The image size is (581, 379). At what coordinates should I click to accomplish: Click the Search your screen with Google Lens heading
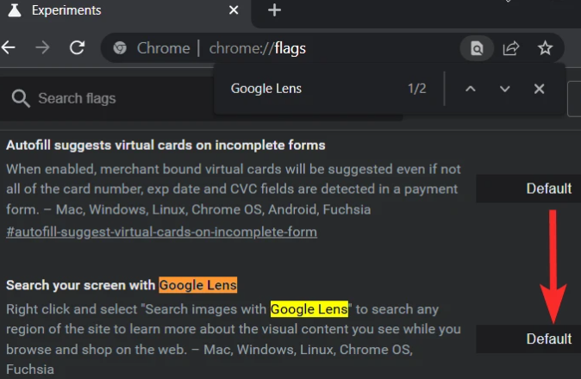click(x=122, y=285)
